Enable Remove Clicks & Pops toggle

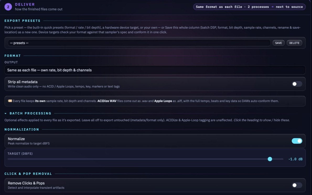click(297, 185)
